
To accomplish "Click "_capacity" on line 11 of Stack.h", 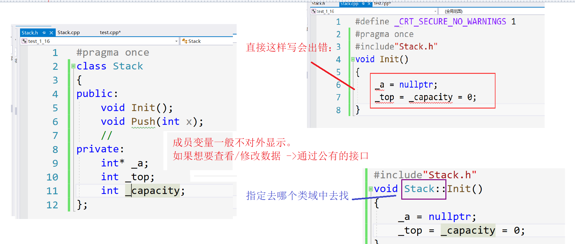I will pyautogui.click(x=152, y=191).
